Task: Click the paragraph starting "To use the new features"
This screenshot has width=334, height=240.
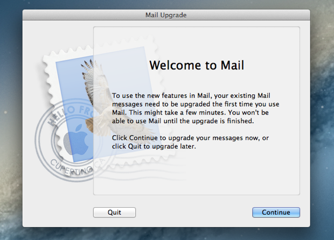Action: pos(196,108)
